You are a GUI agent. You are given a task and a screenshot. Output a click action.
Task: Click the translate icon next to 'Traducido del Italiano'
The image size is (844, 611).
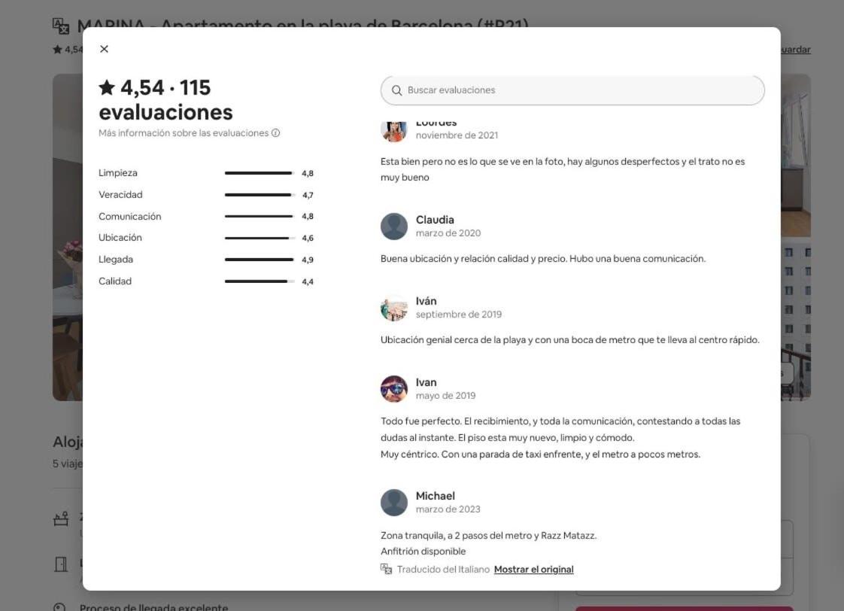point(386,569)
